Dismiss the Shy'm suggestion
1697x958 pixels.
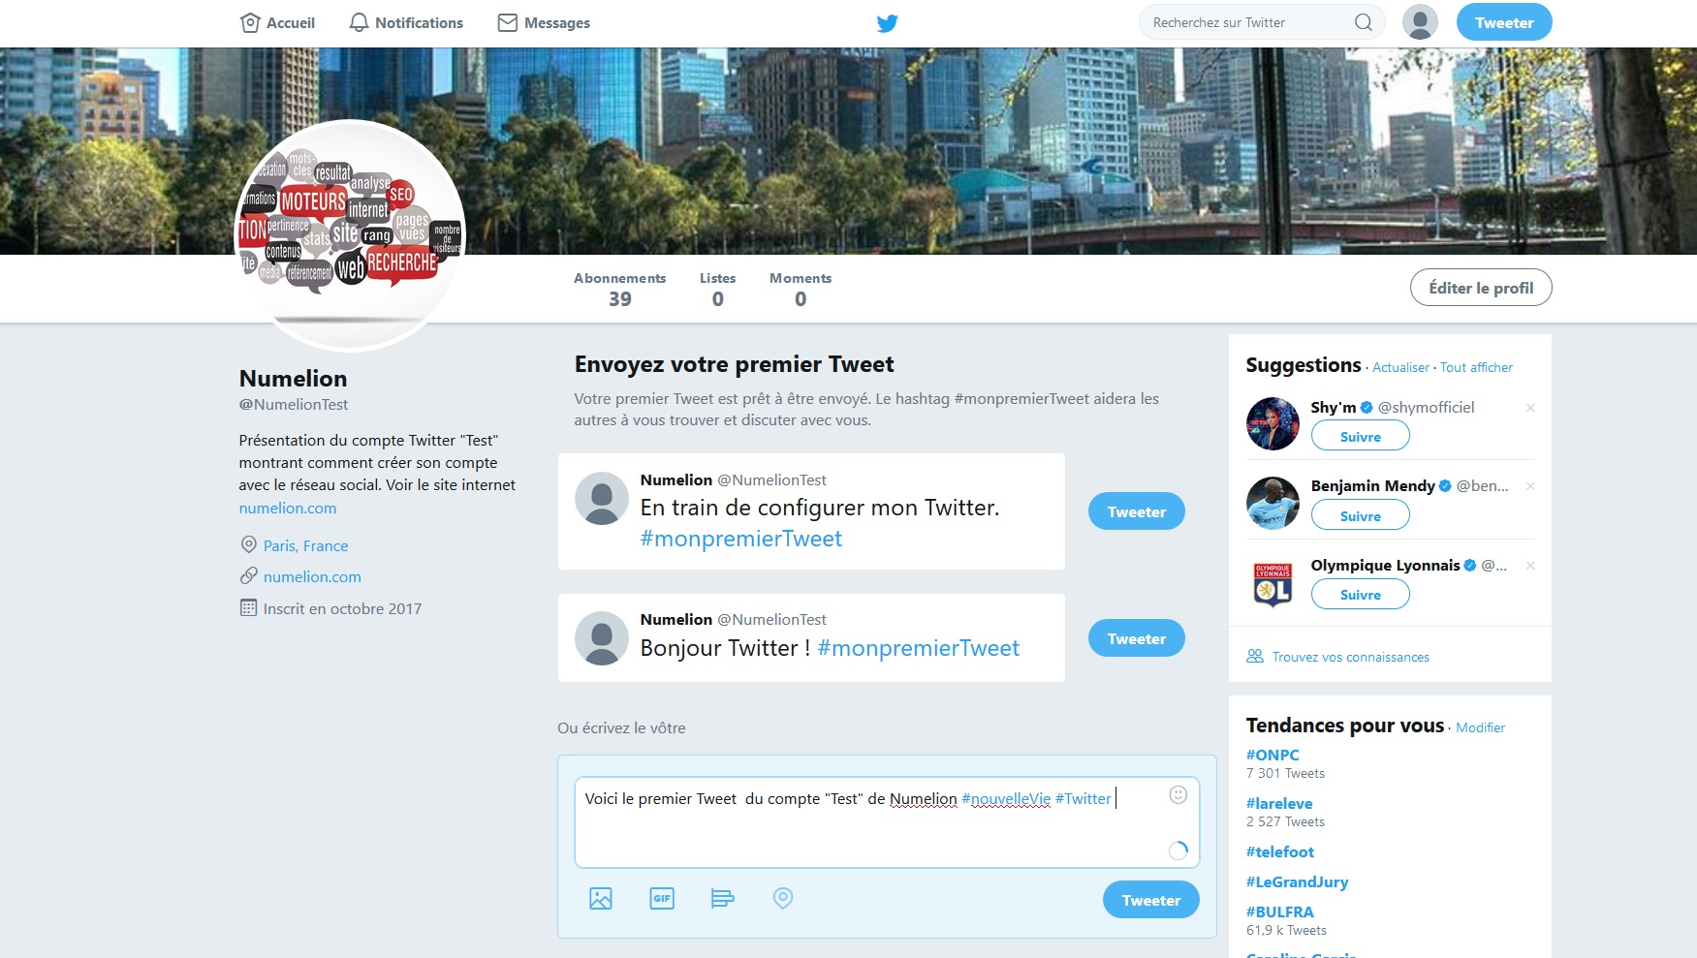pos(1530,408)
